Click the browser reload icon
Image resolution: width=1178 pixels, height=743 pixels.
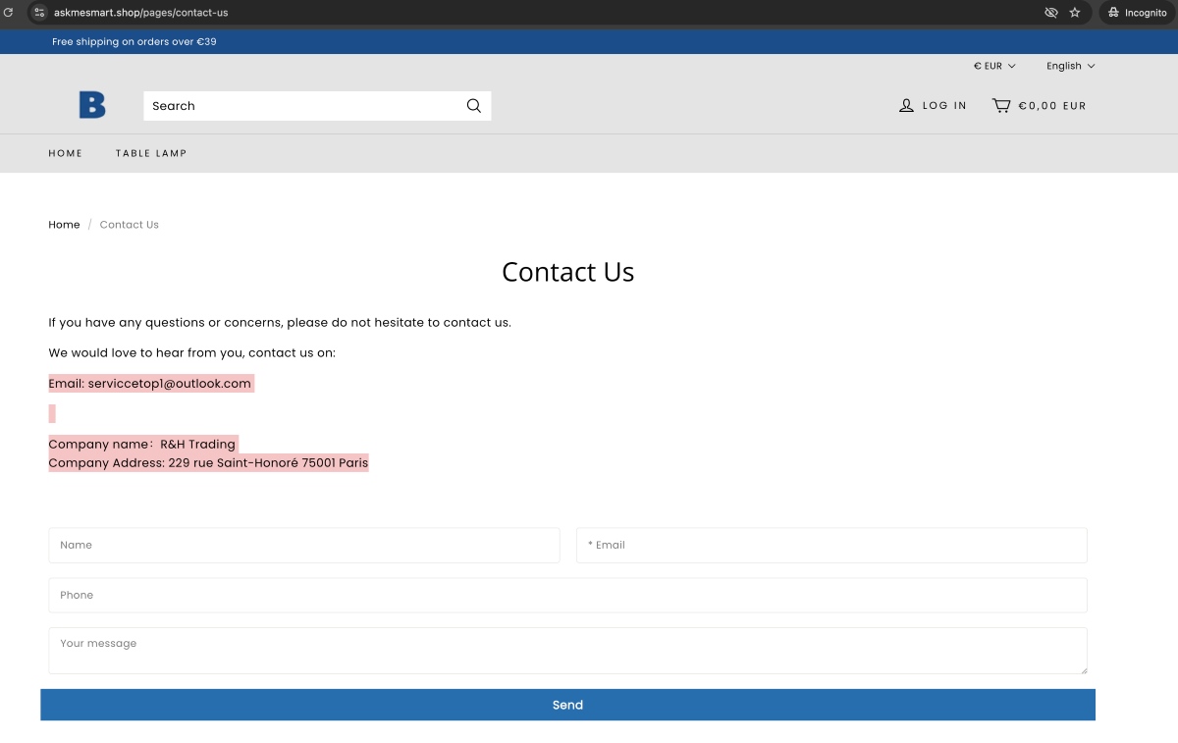click(x=10, y=13)
